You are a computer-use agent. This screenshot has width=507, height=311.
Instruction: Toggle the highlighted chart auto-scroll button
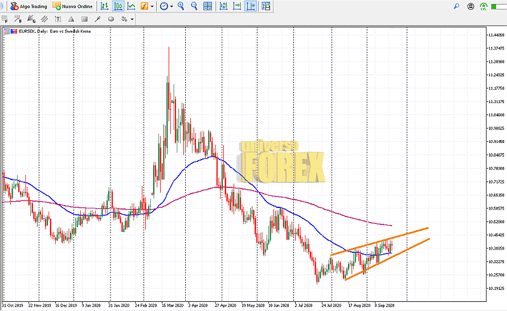point(251,6)
